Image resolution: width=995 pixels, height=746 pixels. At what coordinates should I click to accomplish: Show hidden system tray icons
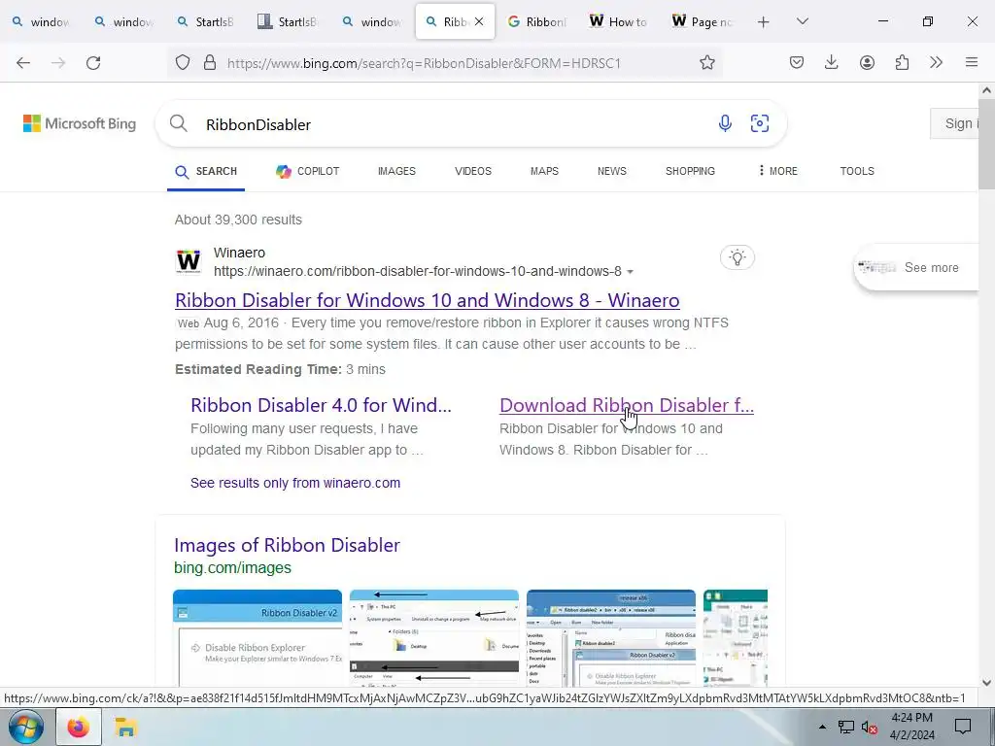[822, 727]
